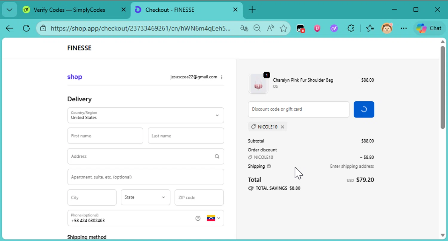This screenshot has width=448, height=241.
Task: Click the City field
Action: click(92, 198)
